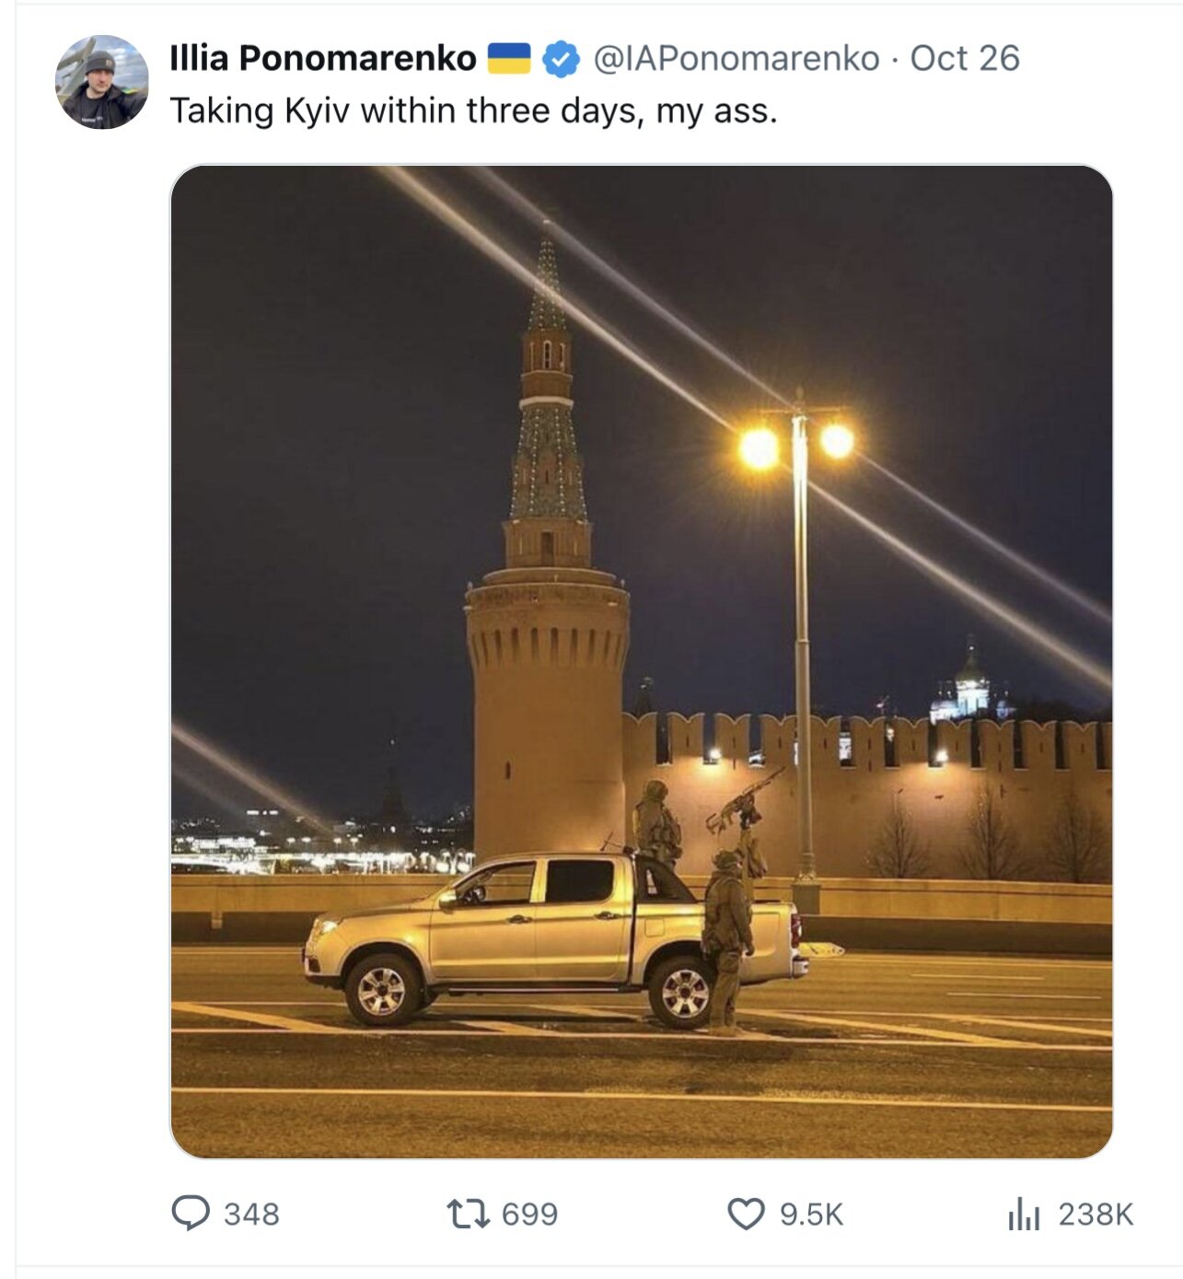
Task: Click the Illia Ponomarenko display name
Action: (x=322, y=58)
